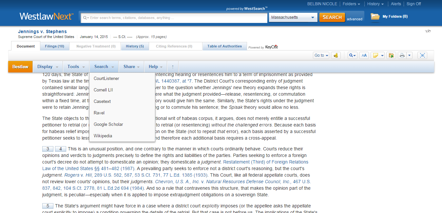Click headnote 4 marker

61,149
